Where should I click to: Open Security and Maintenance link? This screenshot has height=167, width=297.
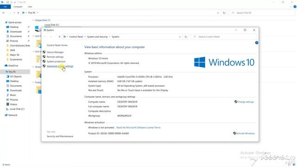pos(60,136)
